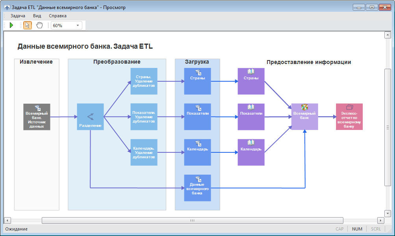Viewport: 395px width, 236px height.
Task: Select the purple Показатели dictionary block
Action: tap(251, 117)
